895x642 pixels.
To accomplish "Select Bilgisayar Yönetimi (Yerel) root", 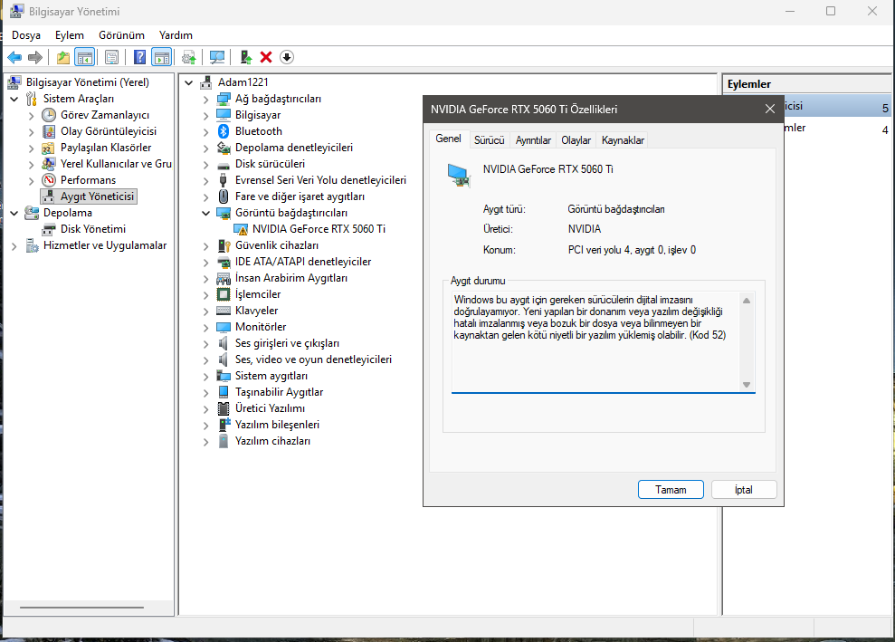I will coord(88,82).
